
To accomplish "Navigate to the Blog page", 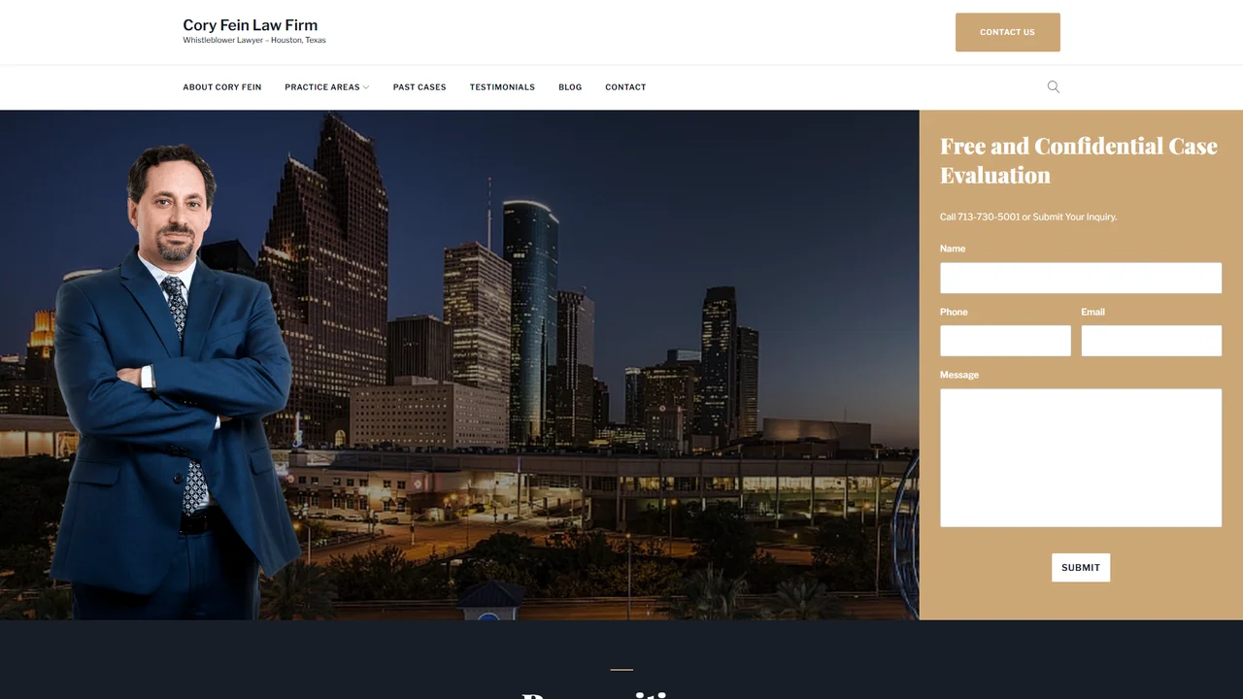I will click(570, 87).
